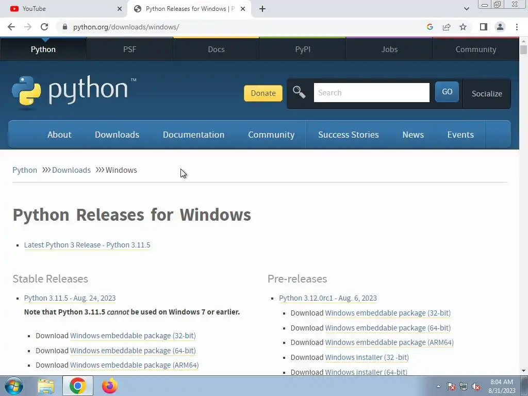Open the Success Stories menu
Image resolution: width=528 pixels, height=396 pixels.
pos(348,135)
